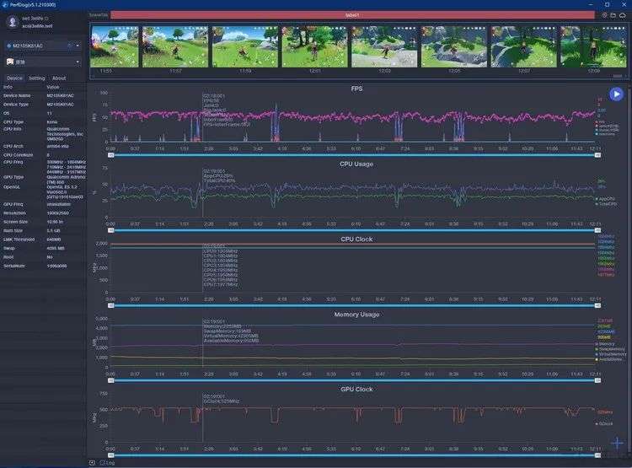Click the blue plus icon at bottom right
The image size is (632, 468).
coord(617,443)
